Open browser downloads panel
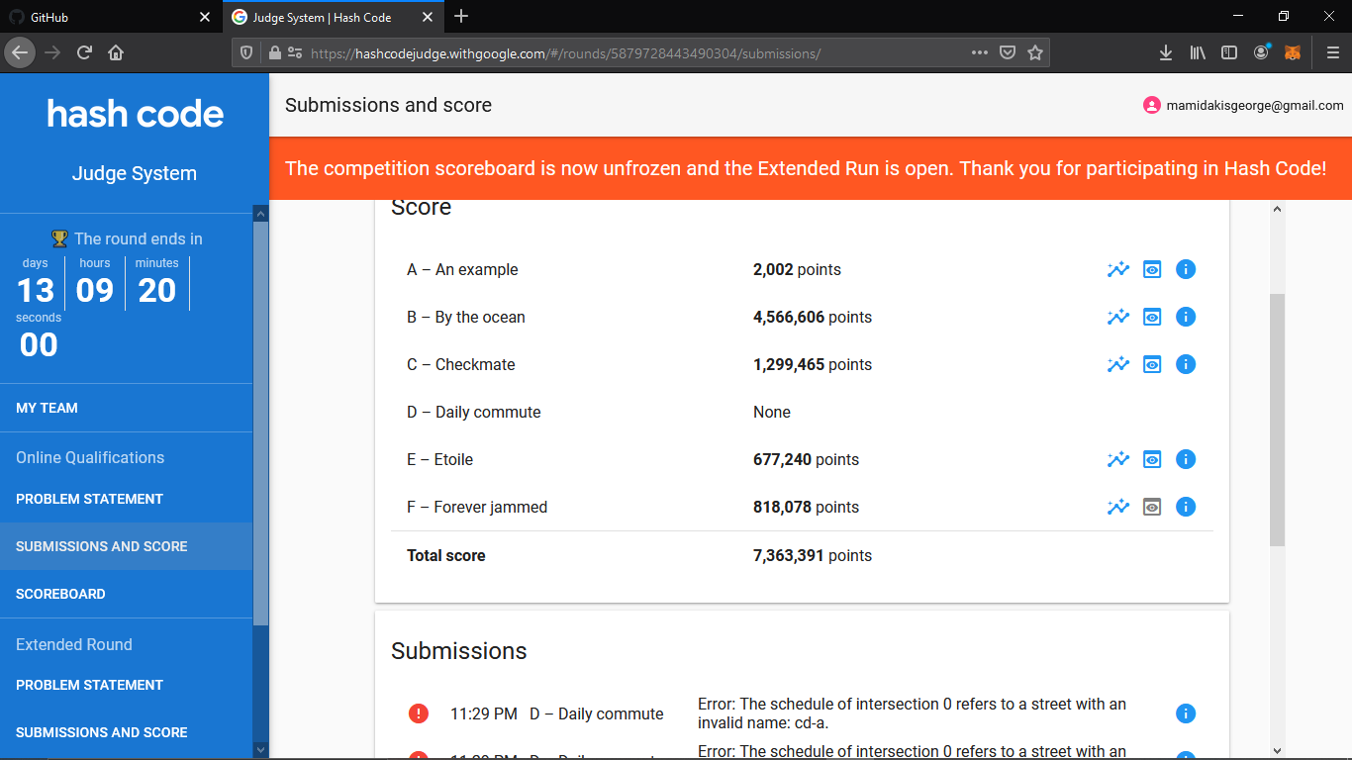Image resolution: width=1352 pixels, height=760 pixels. coord(1166,53)
